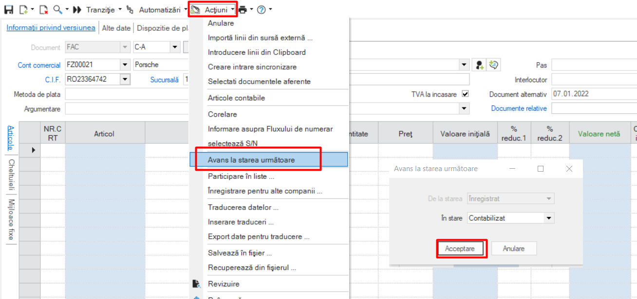Open the C.I.F. RO23364742 dropdown arrow
637x299 pixels.
(x=125, y=79)
